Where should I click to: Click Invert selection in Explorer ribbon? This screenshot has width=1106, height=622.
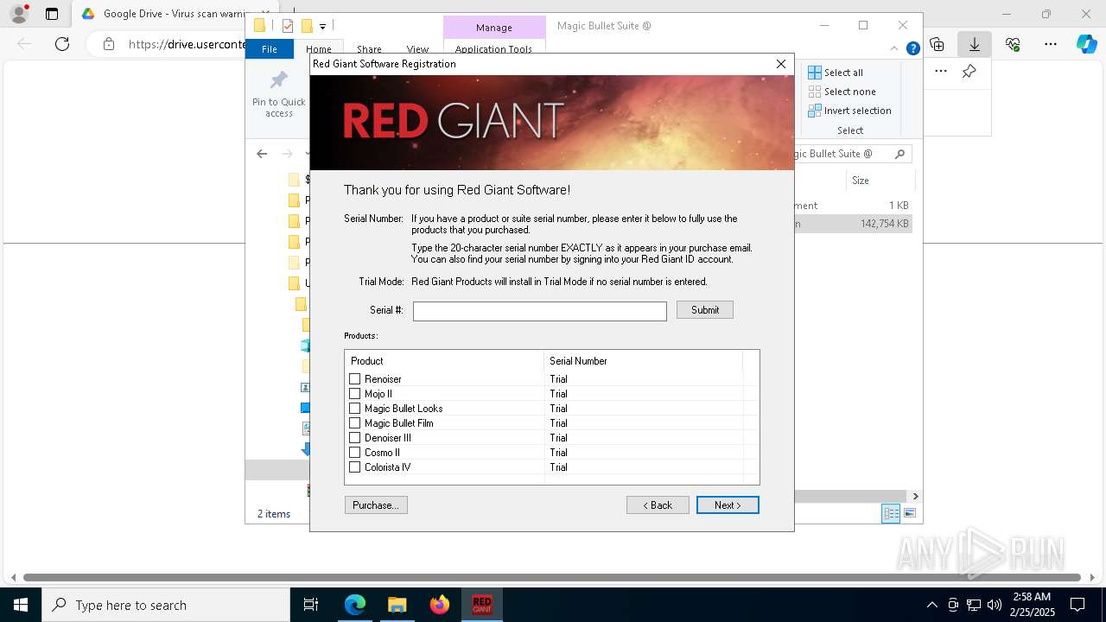(849, 111)
